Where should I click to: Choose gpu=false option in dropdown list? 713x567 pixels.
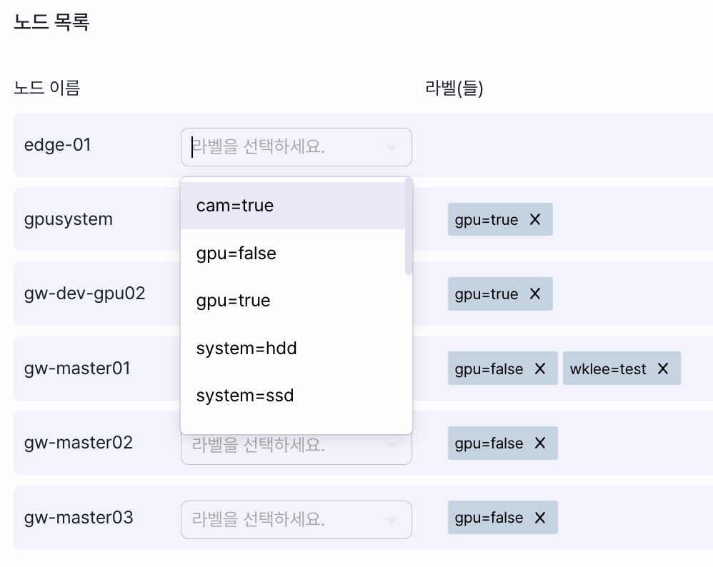tap(293, 254)
